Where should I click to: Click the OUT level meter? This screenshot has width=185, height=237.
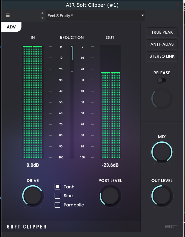point(110,102)
